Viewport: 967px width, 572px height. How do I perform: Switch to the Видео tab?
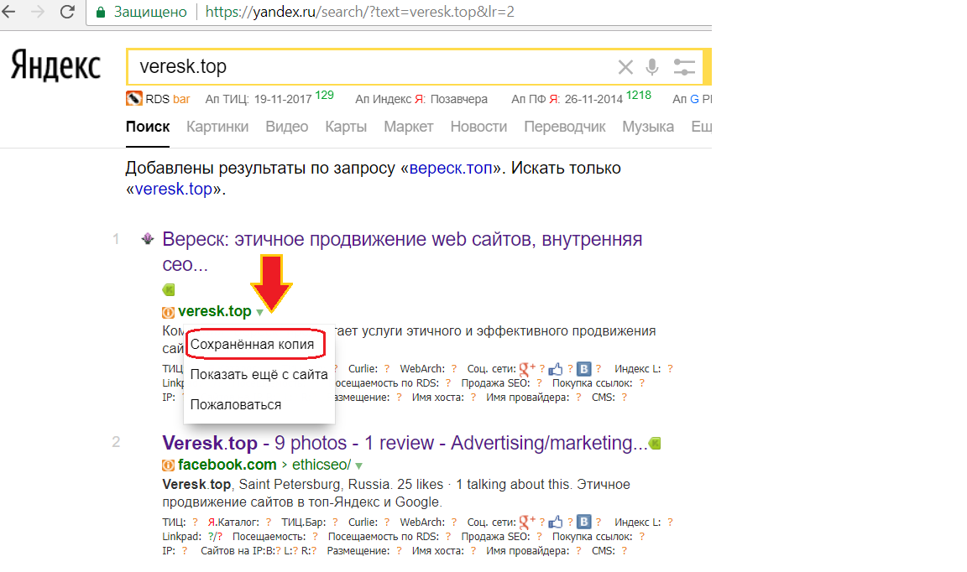coord(287,127)
